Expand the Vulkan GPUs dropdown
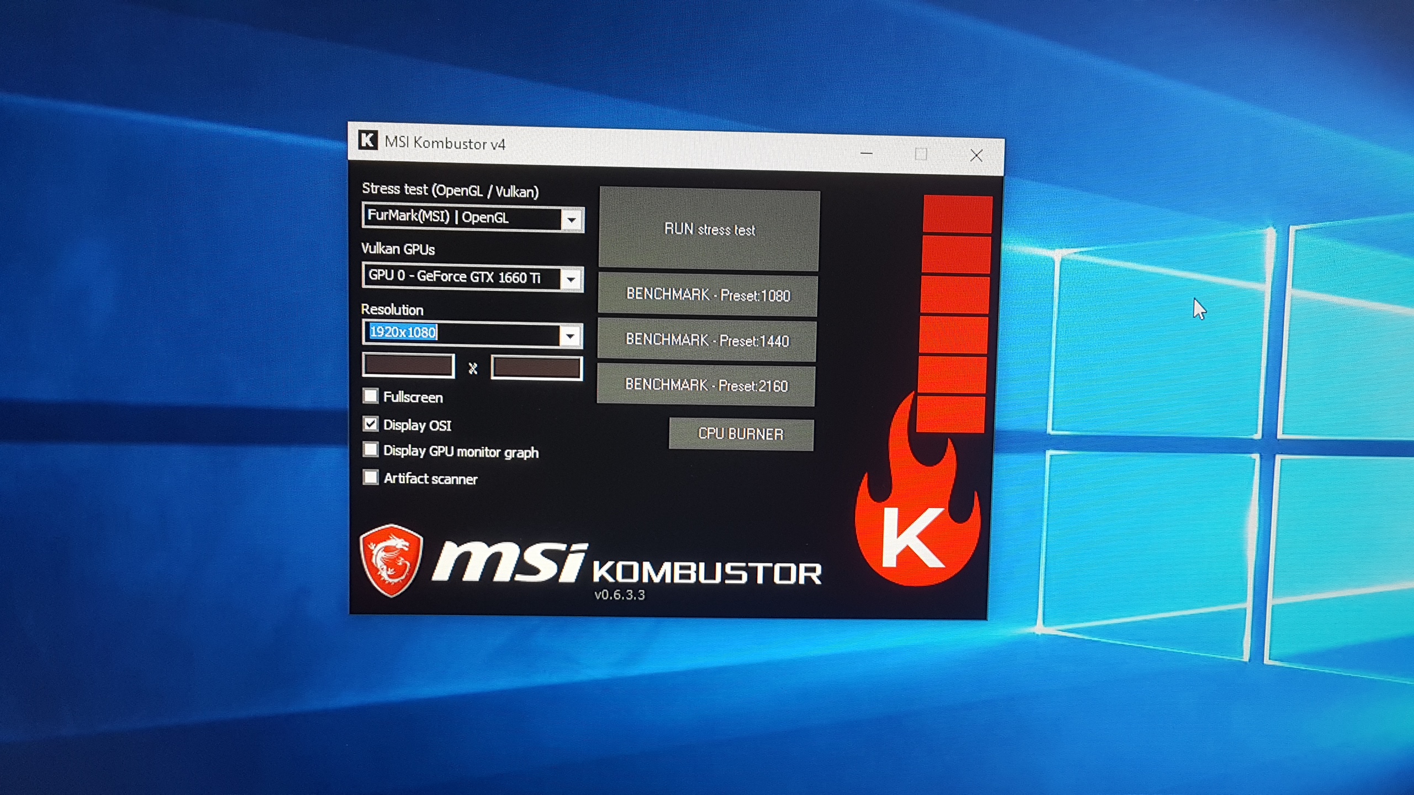1414x795 pixels. [571, 279]
